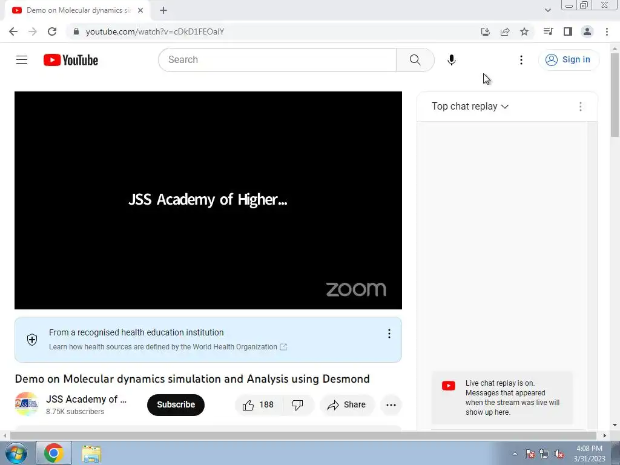
Task: Open the Action Center flag tray icon
Action: tap(529, 453)
